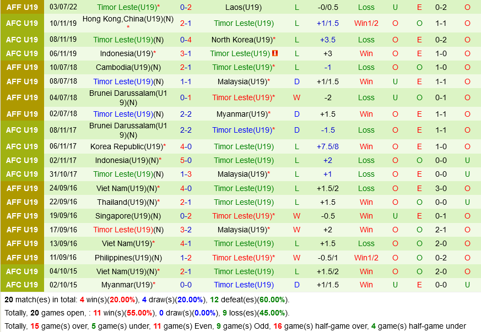
Task: Open Philippines(U19)(N) team link
Action: (128, 258)
